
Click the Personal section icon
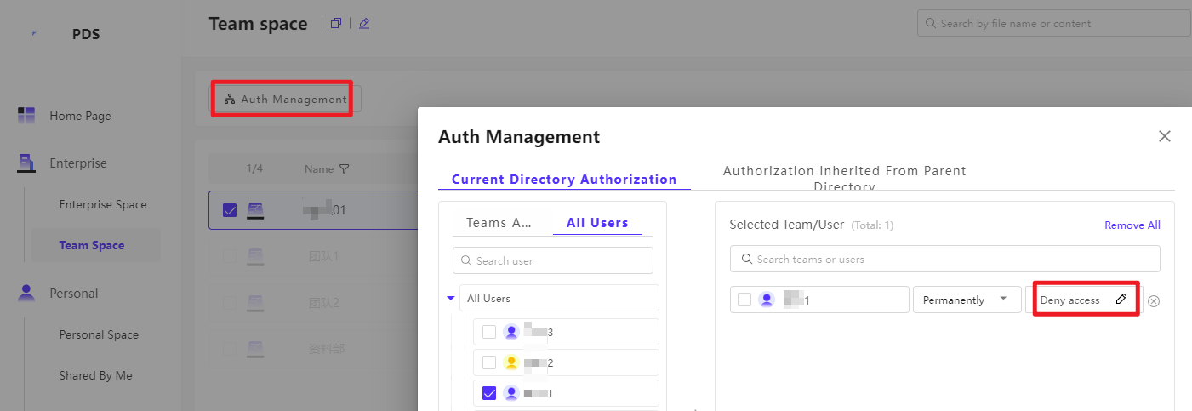pyautogui.click(x=26, y=293)
